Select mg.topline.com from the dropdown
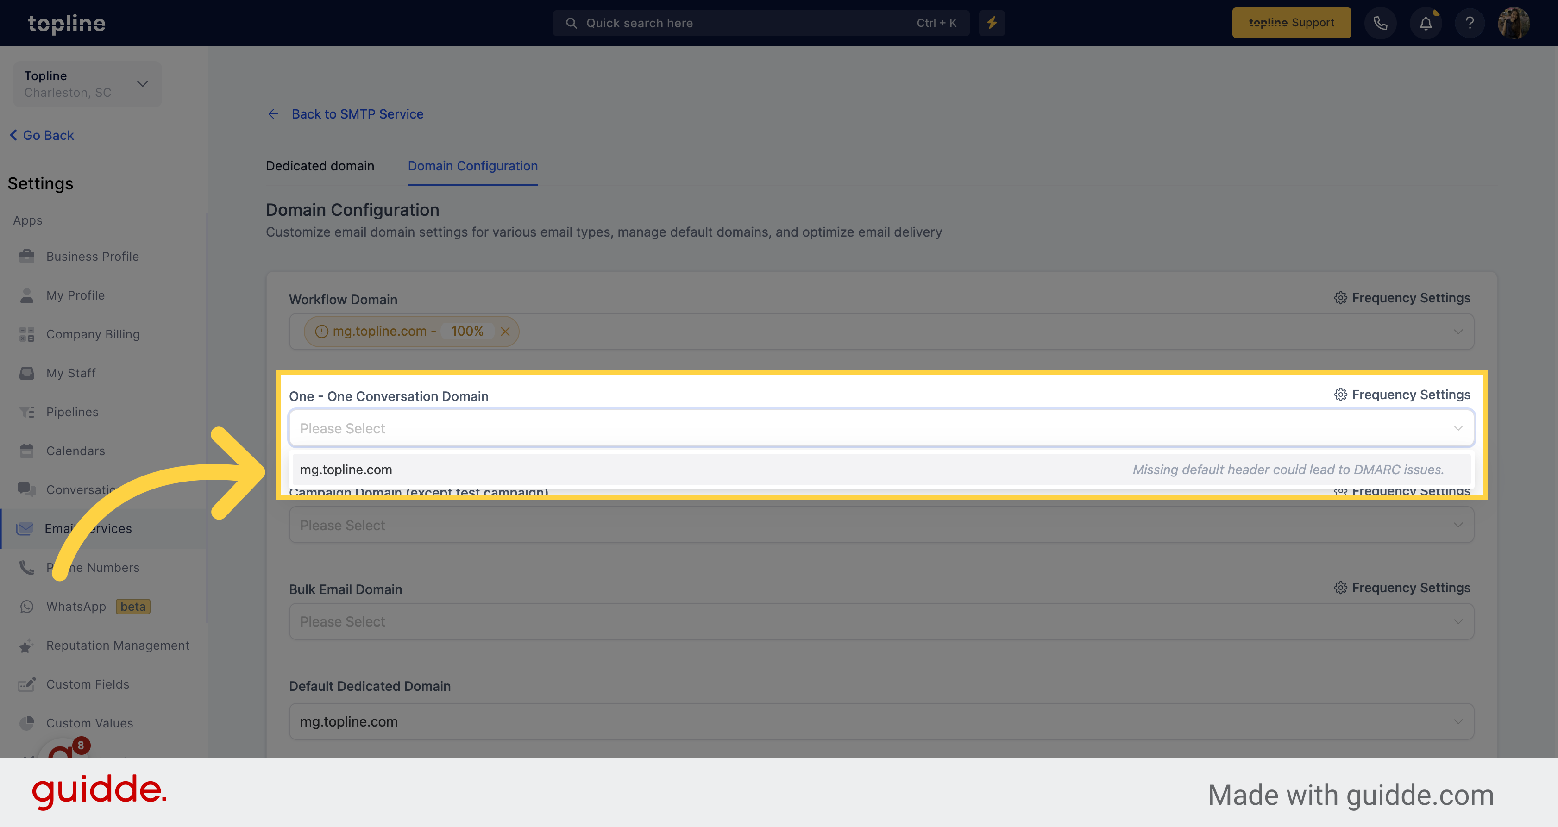1558x827 pixels. click(x=346, y=469)
